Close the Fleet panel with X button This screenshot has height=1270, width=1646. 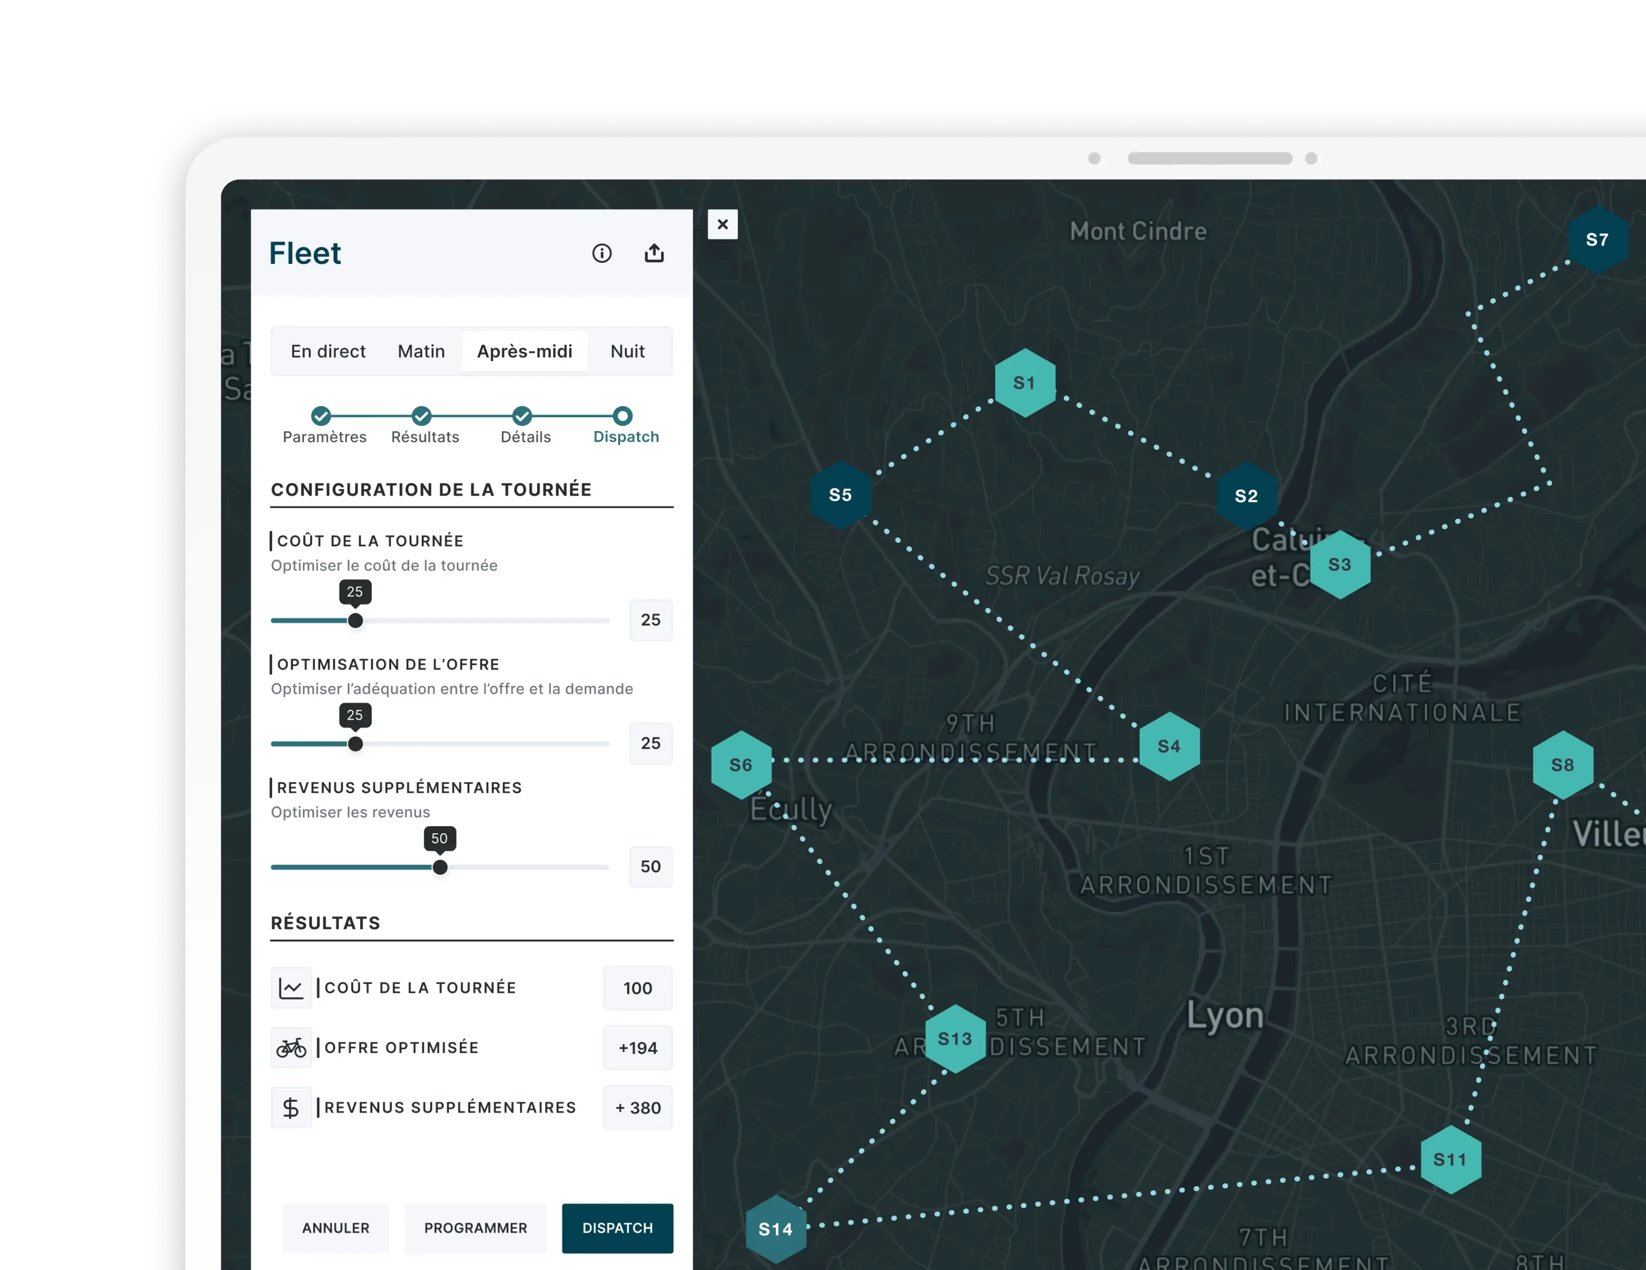pos(722,224)
